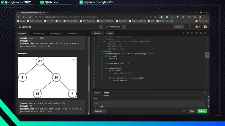The width and height of the screenshot is (225, 126).
Task: Switch to the Testcase tab
Action: pos(97,93)
